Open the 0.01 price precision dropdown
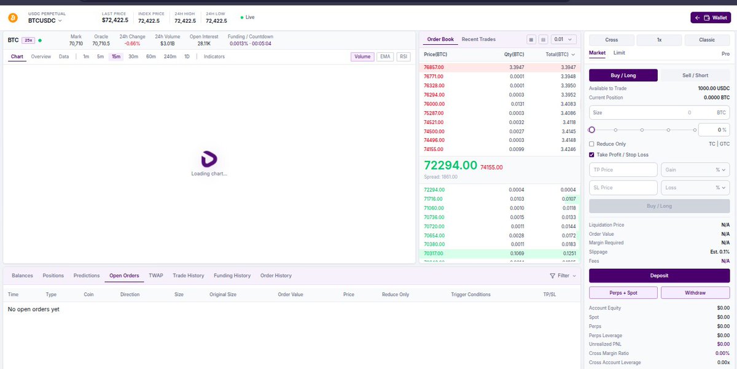This screenshot has width=737, height=369. point(563,39)
